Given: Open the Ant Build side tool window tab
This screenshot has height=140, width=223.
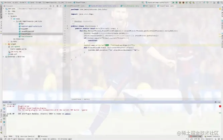Looking at the screenshot, I should (x=222, y=11).
